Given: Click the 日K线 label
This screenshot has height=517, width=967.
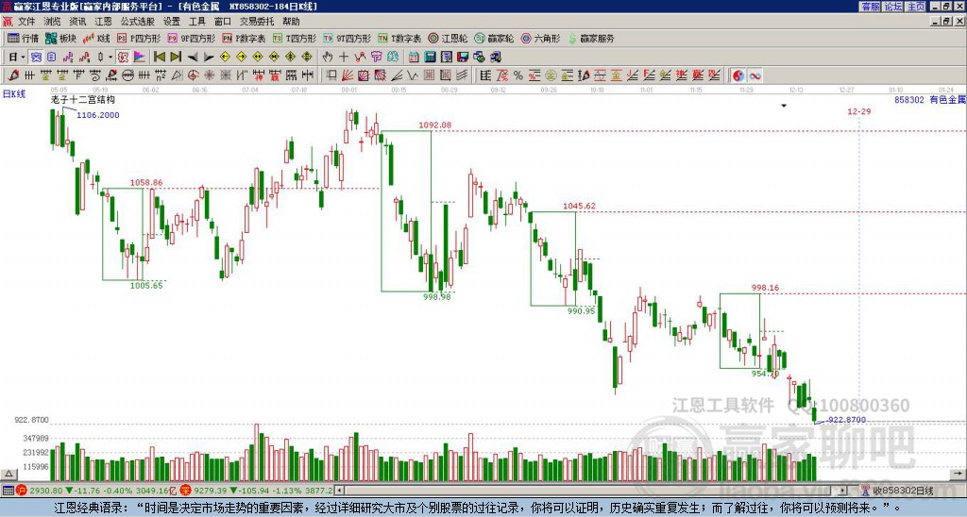Looking at the screenshot, I should click(13, 93).
